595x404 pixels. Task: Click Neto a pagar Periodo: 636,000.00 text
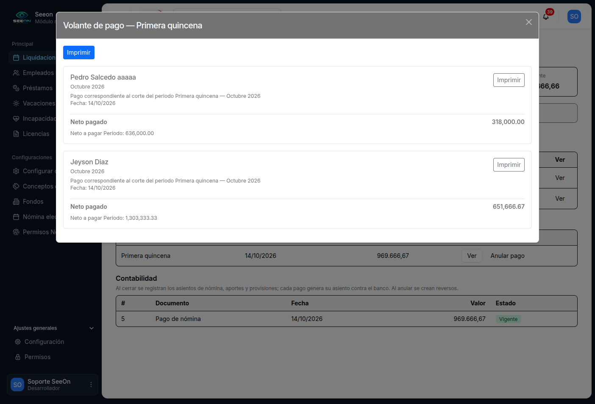pos(112,133)
